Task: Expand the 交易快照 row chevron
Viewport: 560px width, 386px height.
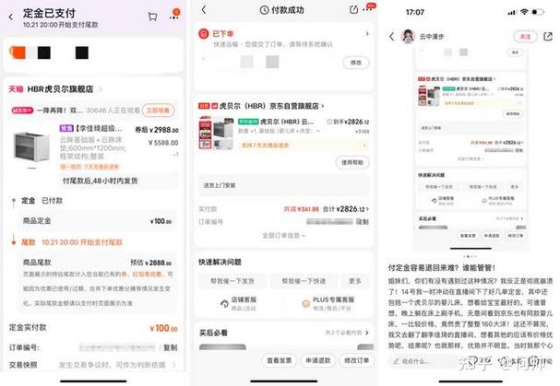Action: pyautogui.click(x=174, y=365)
